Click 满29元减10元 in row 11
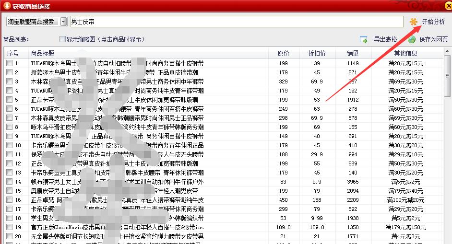Image resolution: width=452 pixels, height=244 pixels. (x=405, y=154)
